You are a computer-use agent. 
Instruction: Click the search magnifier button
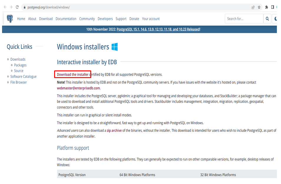point(267,19)
